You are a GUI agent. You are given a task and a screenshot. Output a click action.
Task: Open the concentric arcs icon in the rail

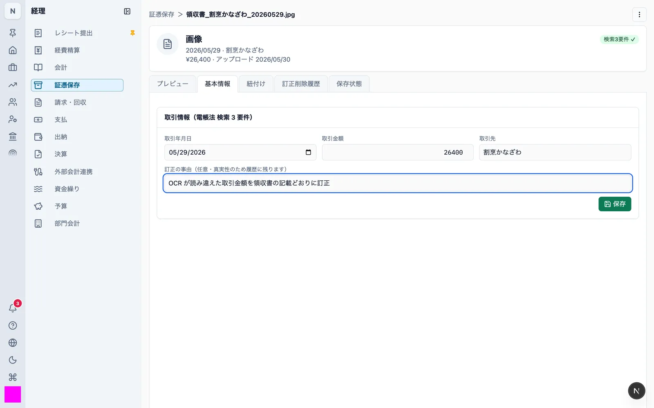click(13, 153)
